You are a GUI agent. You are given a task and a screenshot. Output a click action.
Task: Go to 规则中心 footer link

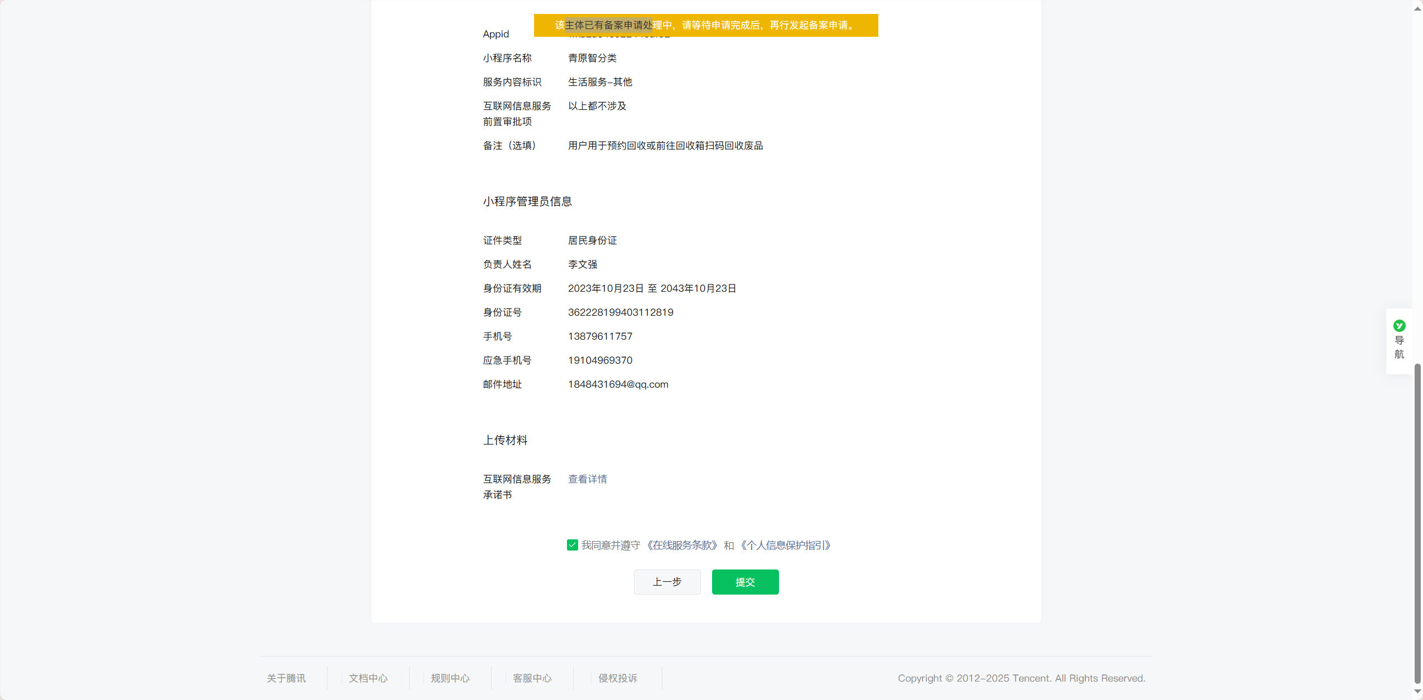coord(450,678)
